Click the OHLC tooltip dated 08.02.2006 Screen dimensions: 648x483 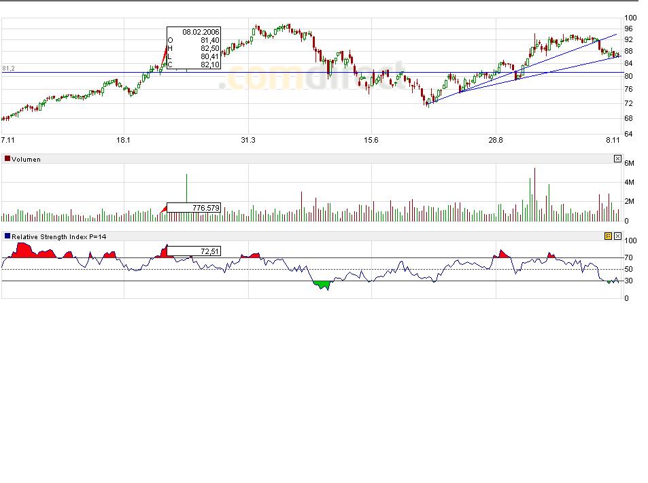tap(194, 48)
